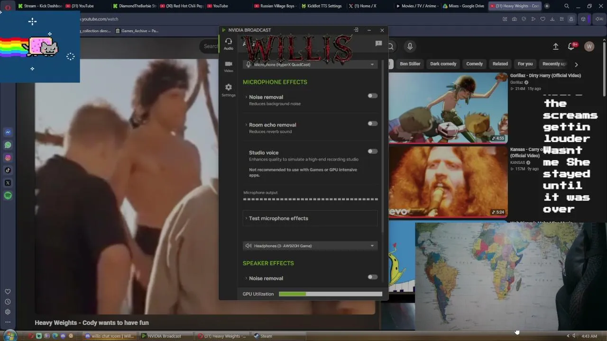Open the Audio section in NVIDIA Broadcast
The height and width of the screenshot is (341, 607).
229,44
